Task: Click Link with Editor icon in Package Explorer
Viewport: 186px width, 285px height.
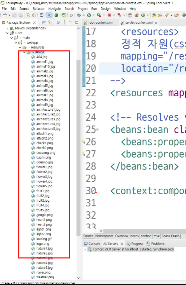Action: pyautogui.click(x=50, y=22)
